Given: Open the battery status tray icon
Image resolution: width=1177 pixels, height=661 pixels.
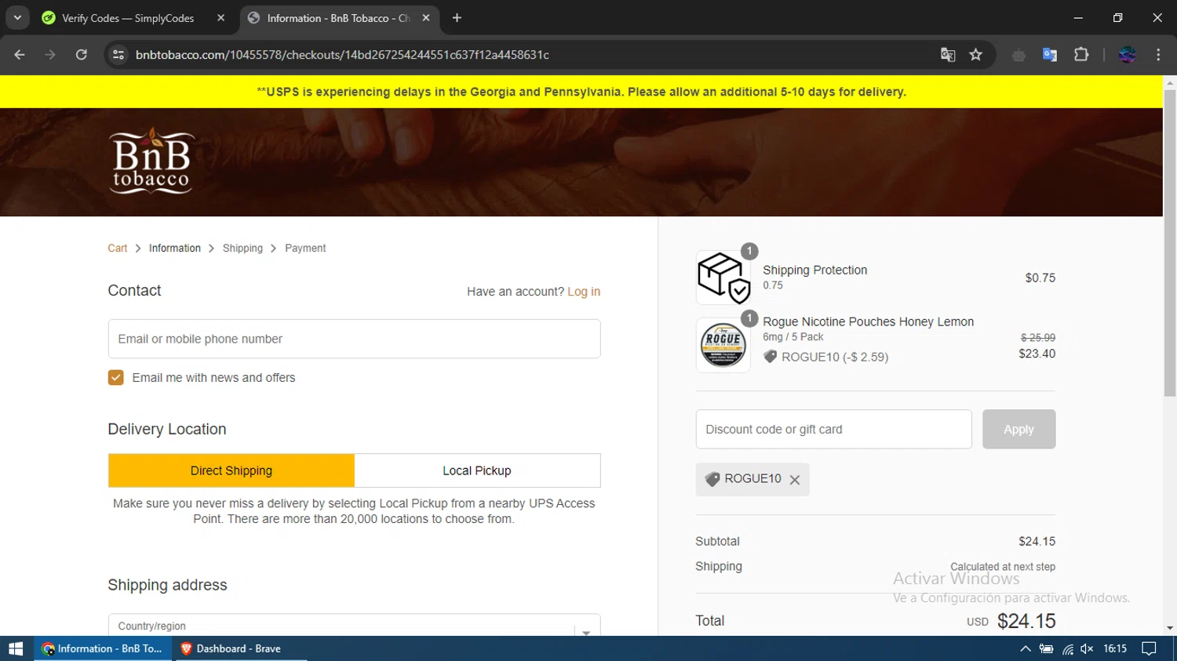Looking at the screenshot, I should click(x=1046, y=648).
